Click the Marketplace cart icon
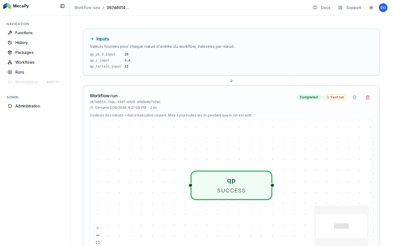The height and width of the screenshot is (246, 393). 10,82
